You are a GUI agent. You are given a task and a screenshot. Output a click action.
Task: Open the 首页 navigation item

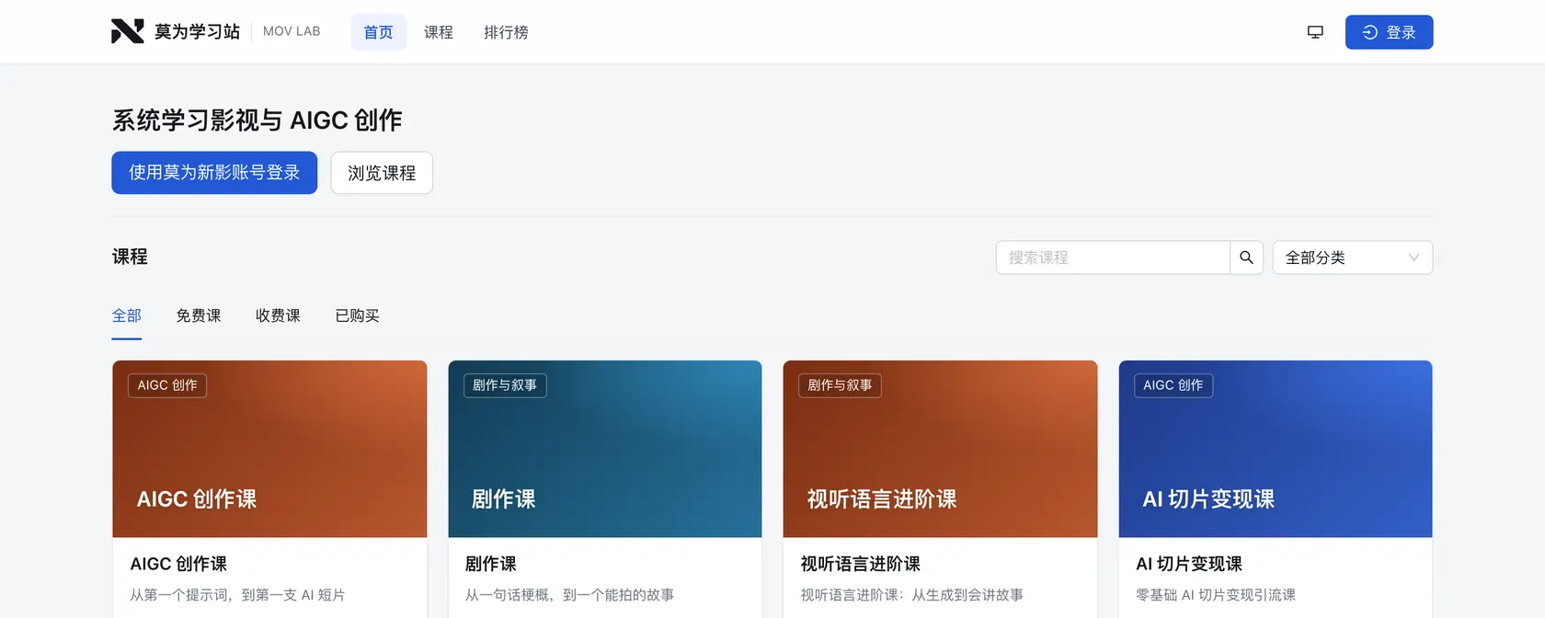point(378,32)
